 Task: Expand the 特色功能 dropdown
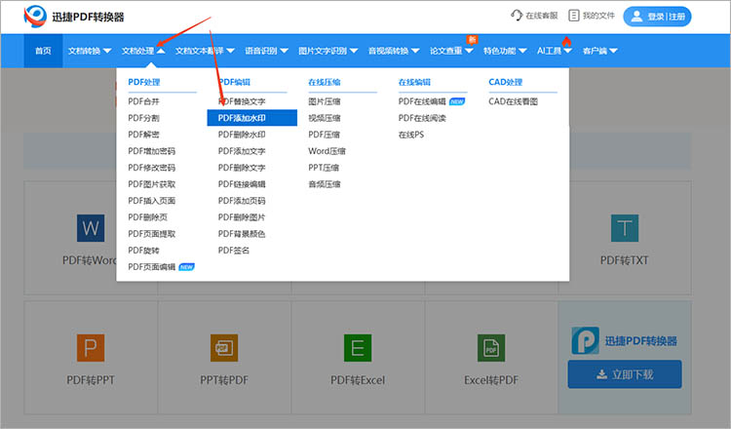pos(505,51)
